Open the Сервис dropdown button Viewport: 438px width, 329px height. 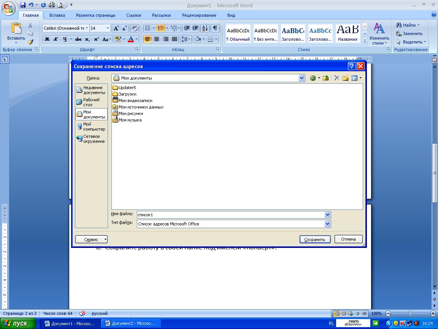coord(91,240)
